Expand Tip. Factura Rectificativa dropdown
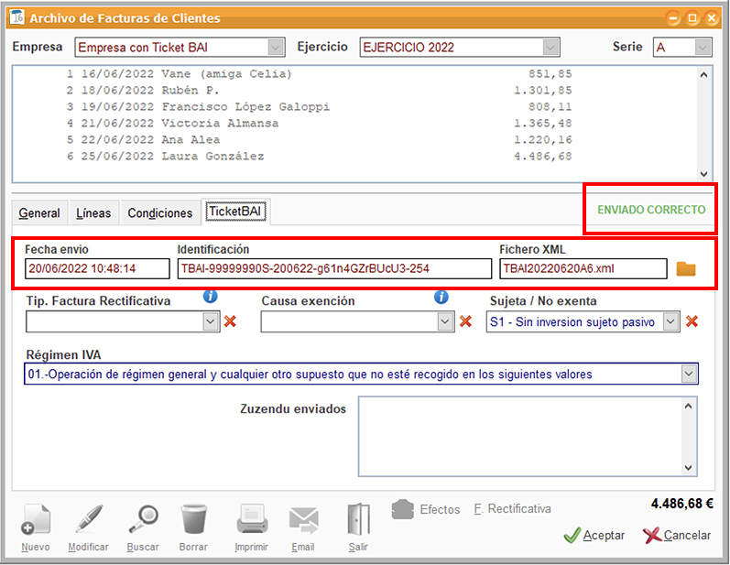 (x=211, y=321)
